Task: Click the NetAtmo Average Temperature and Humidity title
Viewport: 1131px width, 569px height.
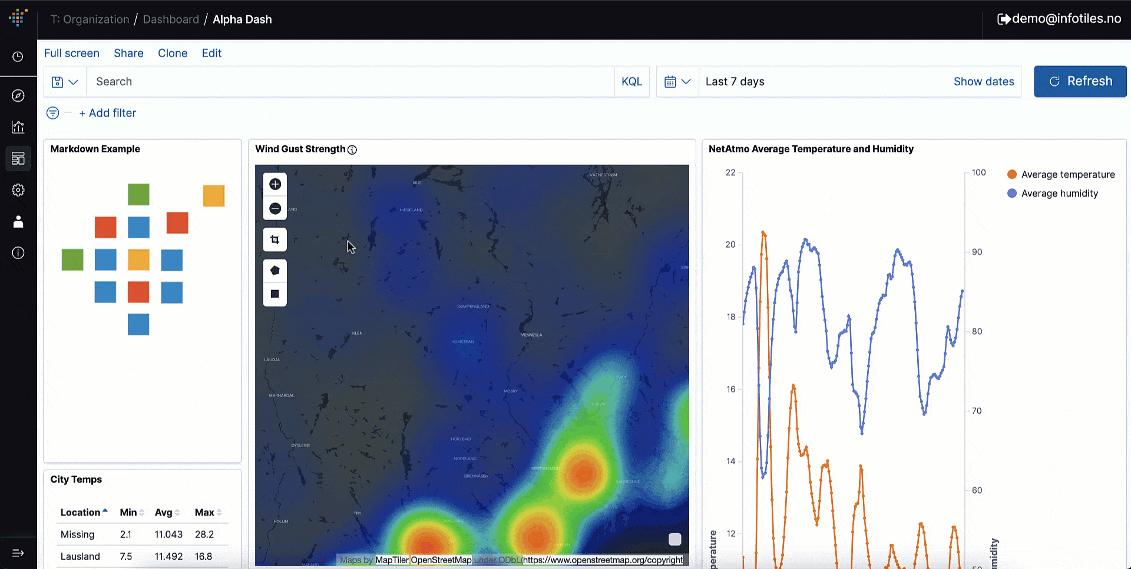Action: point(811,149)
